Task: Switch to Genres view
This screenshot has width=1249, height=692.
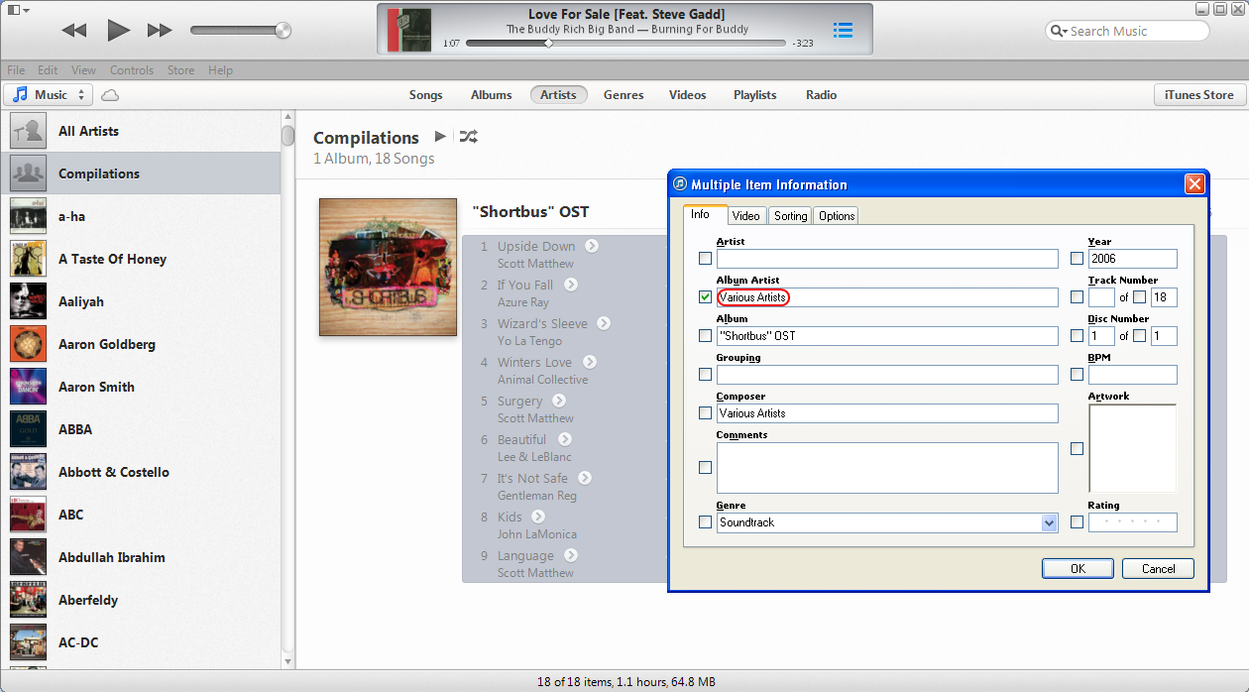Action: [x=624, y=95]
